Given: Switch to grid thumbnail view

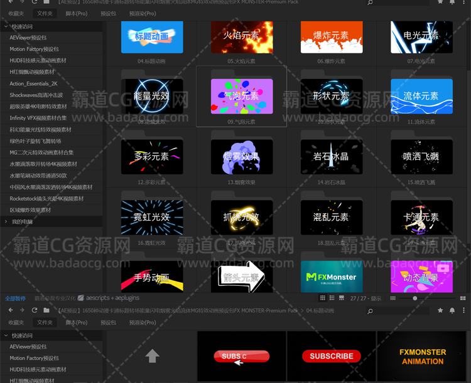Looking at the screenshot, I should (x=323, y=298).
